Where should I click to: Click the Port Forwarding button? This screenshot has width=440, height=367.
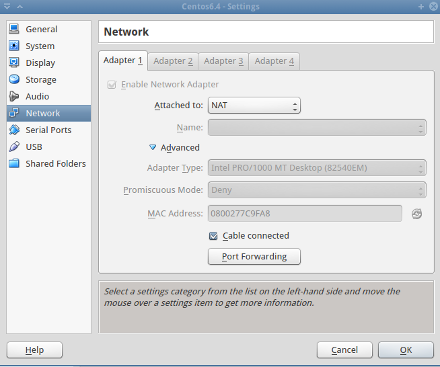coord(254,257)
